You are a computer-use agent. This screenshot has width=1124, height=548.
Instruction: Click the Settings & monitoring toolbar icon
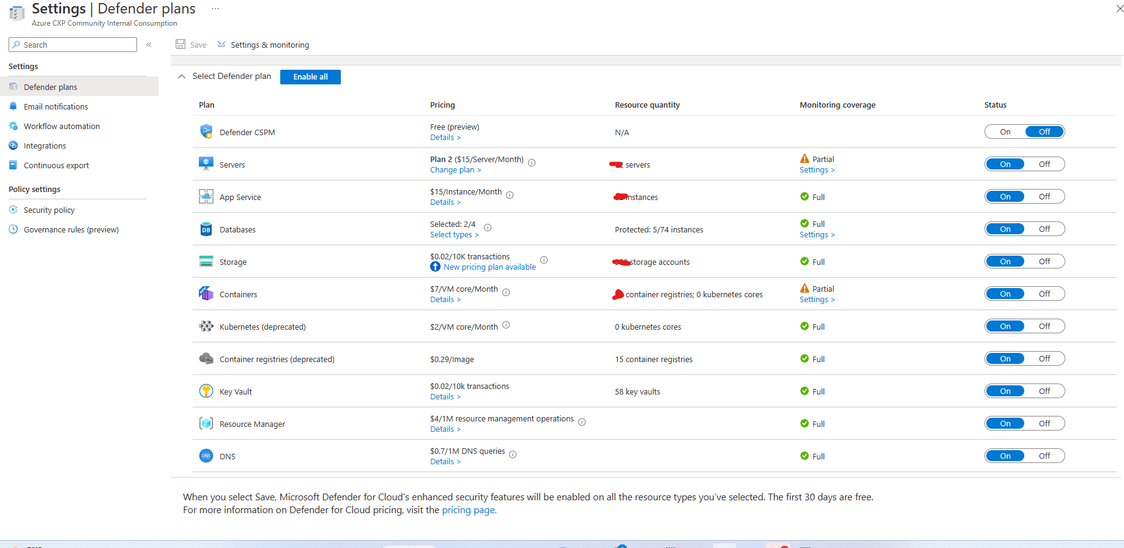tap(221, 44)
